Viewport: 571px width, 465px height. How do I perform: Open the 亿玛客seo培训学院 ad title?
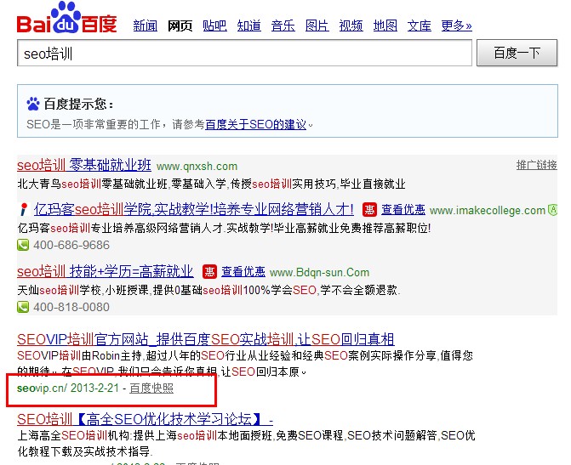[x=194, y=210]
